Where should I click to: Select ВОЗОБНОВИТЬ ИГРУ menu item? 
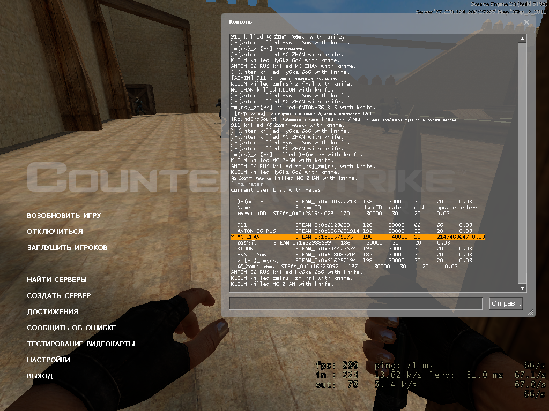(x=64, y=215)
